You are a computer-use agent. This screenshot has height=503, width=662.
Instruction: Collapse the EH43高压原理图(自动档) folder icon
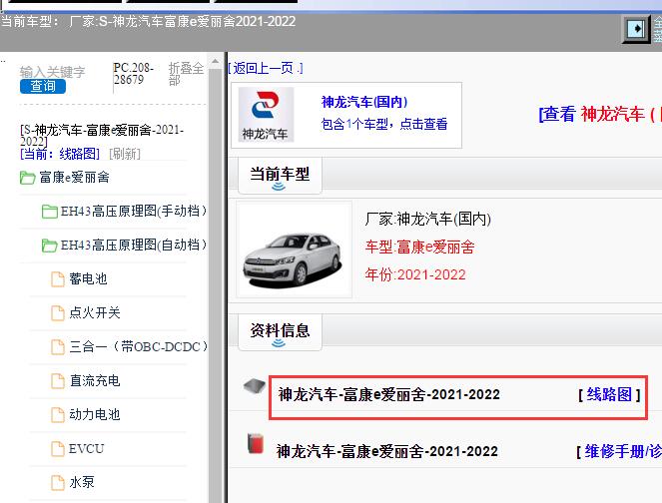click(49, 246)
